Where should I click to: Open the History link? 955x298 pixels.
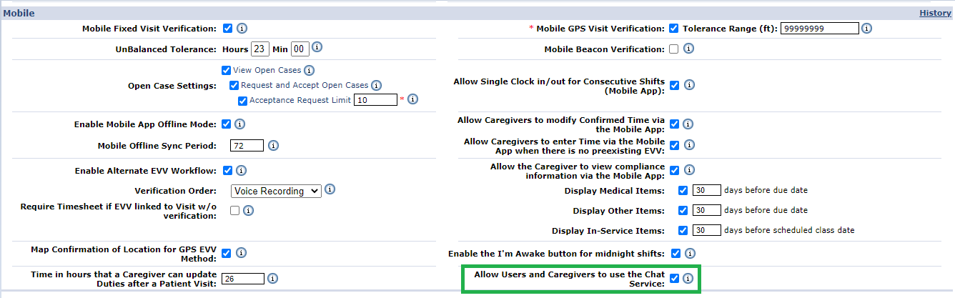pyautogui.click(x=935, y=13)
